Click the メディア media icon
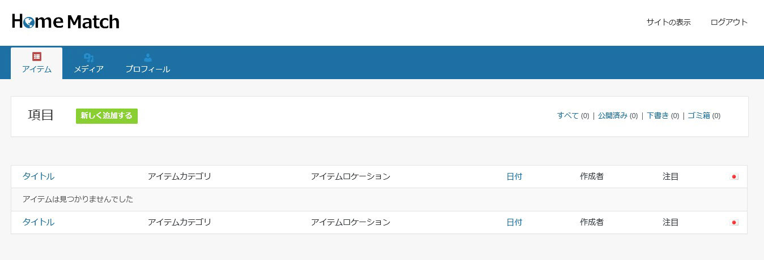The height and width of the screenshot is (260, 764). click(88, 57)
